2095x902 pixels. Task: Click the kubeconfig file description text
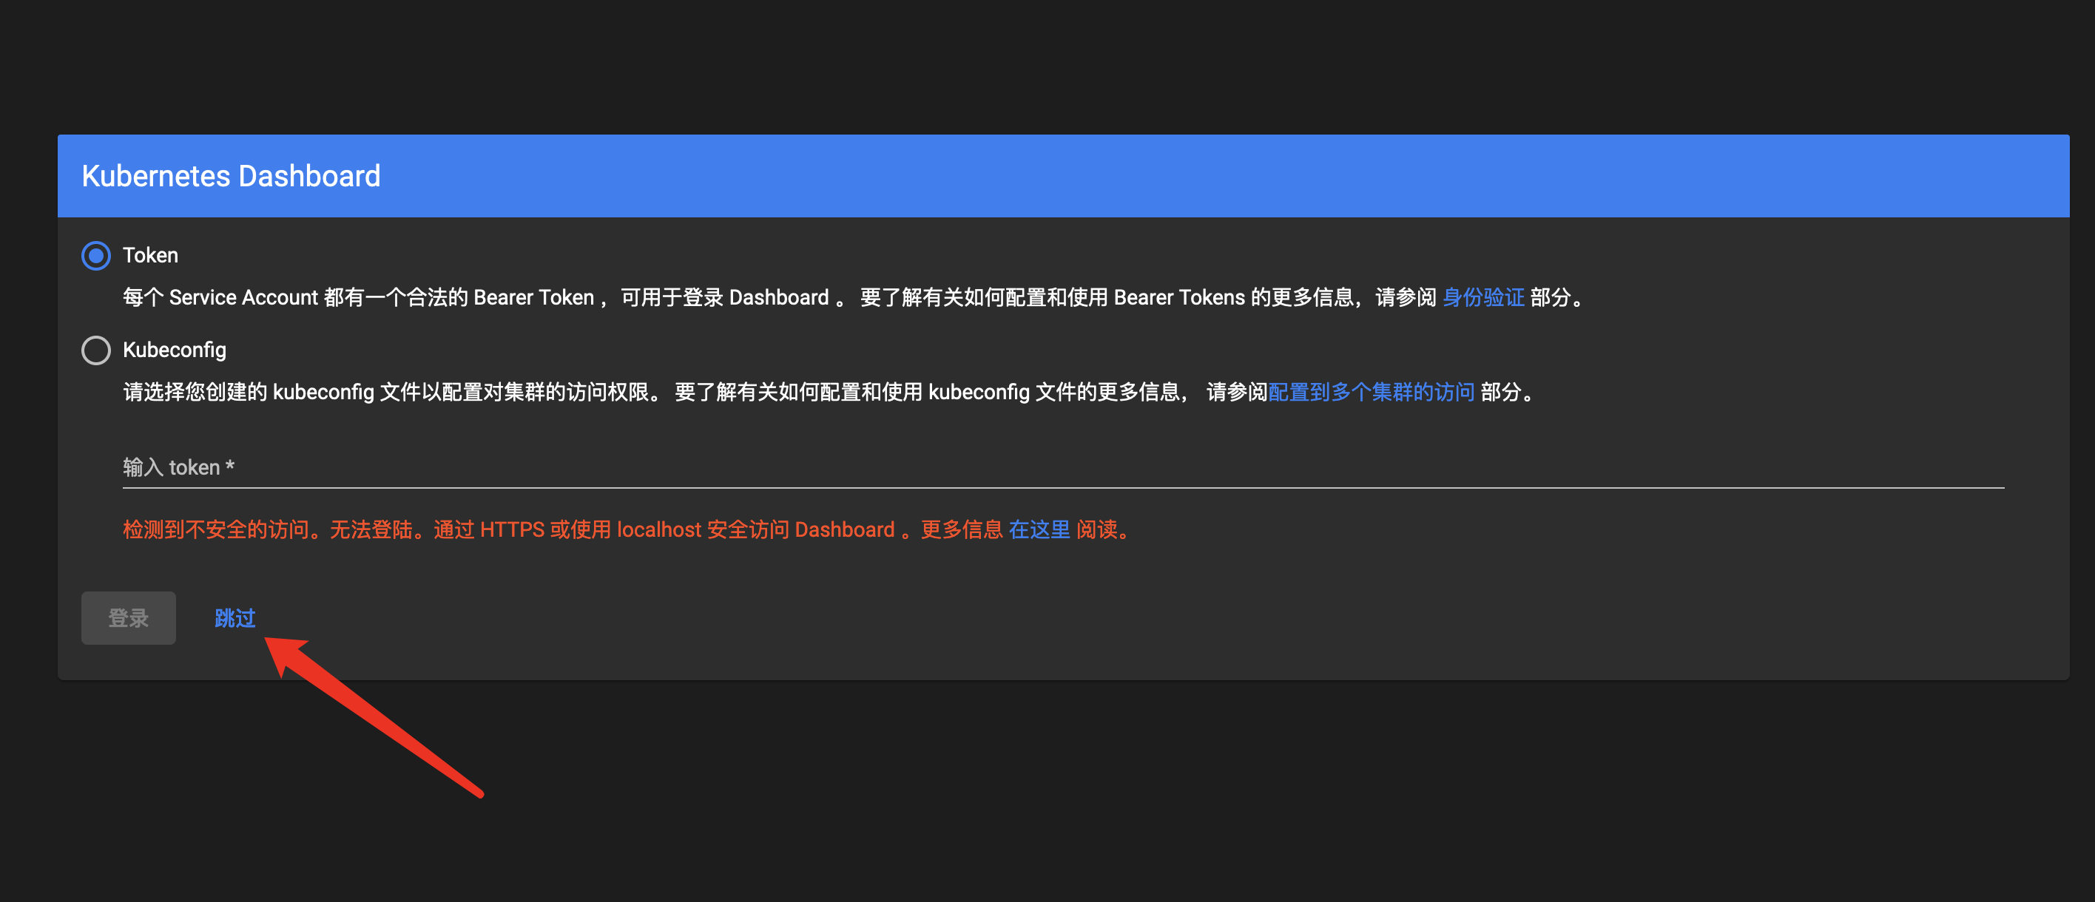tap(830, 393)
